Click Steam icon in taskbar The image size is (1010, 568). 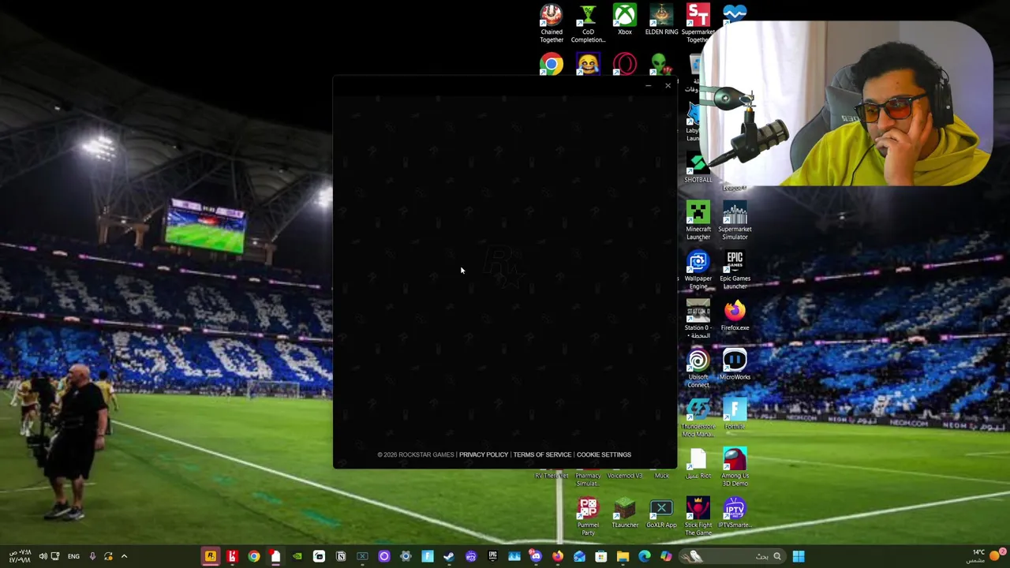click(449, 556)
